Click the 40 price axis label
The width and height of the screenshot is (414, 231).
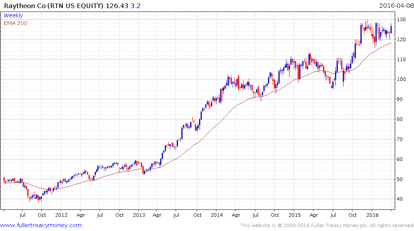400,199
